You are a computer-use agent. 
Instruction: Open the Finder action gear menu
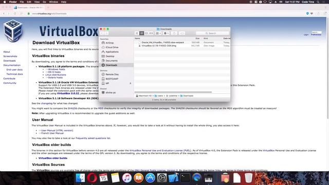pyautogui.click(x=166, y=33)
